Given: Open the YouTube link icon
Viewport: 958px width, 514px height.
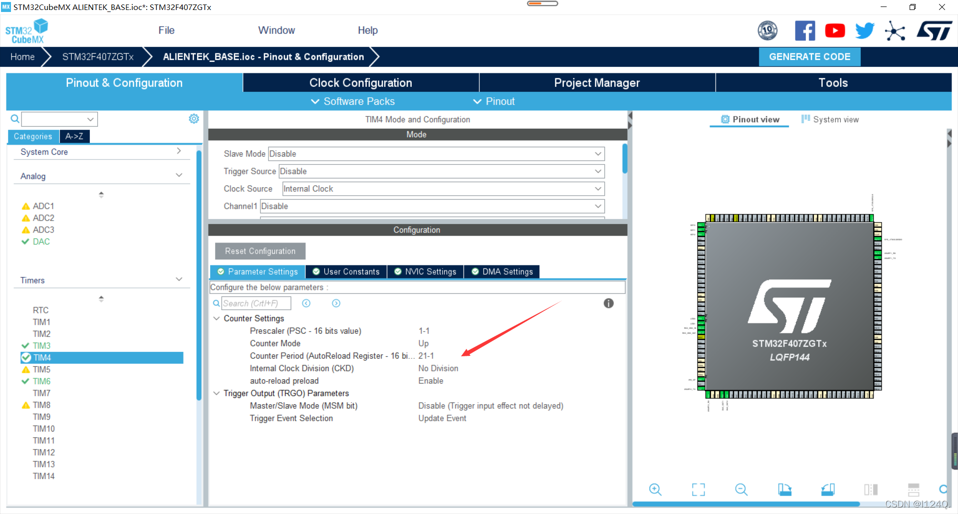Looking at the screenshot, I should (x=835, y=31).
